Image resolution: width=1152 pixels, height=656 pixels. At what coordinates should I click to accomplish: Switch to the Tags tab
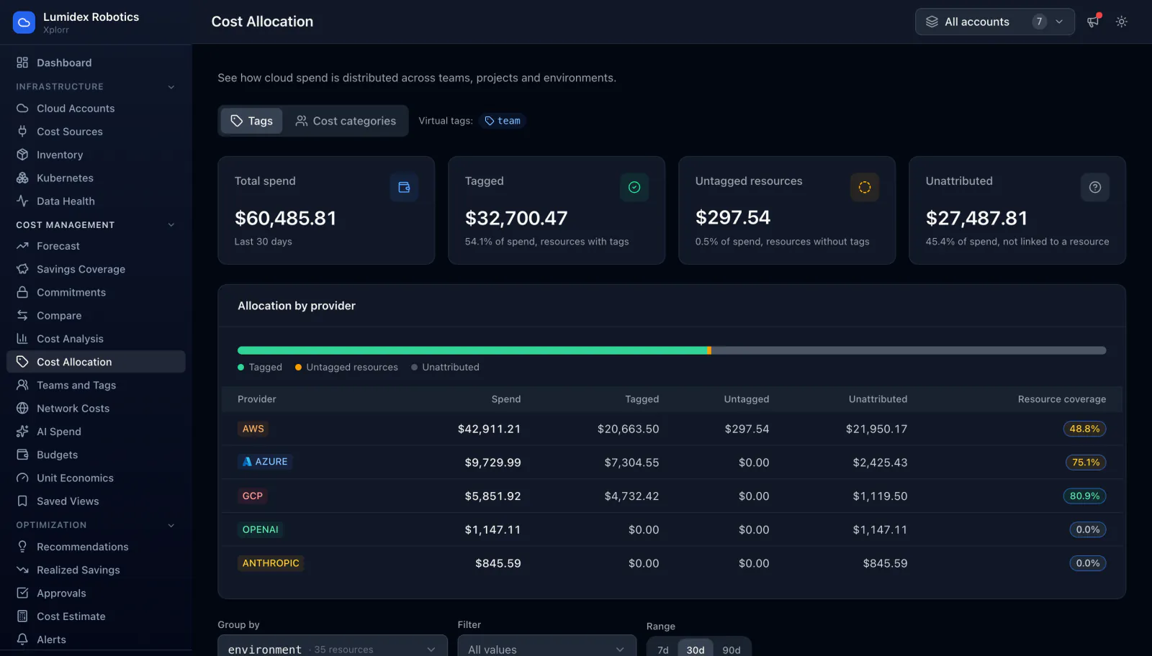click(251, 121)
